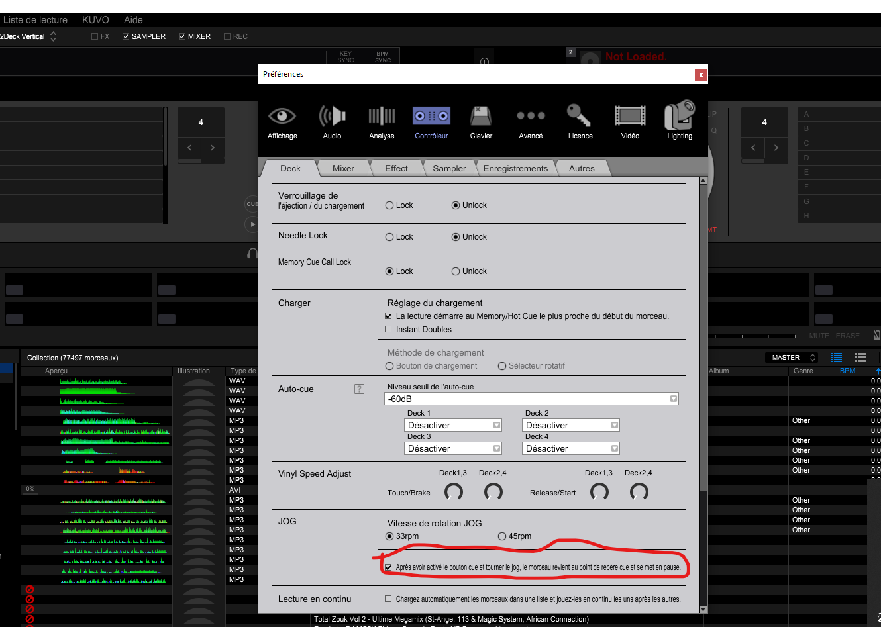Open the Deck 4 Désactiver dropdown
This screenshot has width=881, height=627.
coord(614,448)
